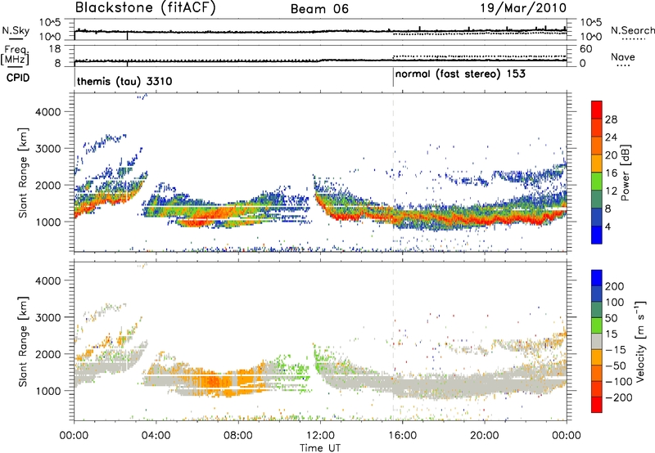
Task: Click the Time UT axis title
Action: pos(320,448)
